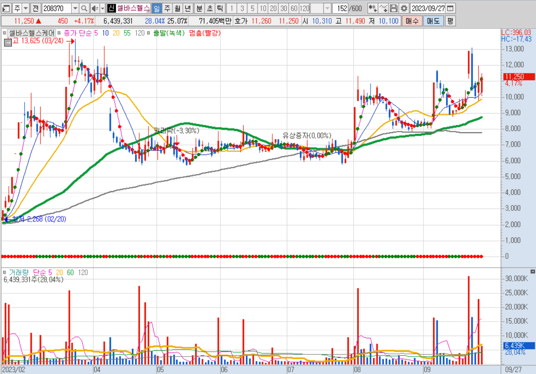Click the 셀바스헬스케어 chart legend button
Image resolution: width=536 pixels, height=374 pixels.
click(x=32, y=33)
